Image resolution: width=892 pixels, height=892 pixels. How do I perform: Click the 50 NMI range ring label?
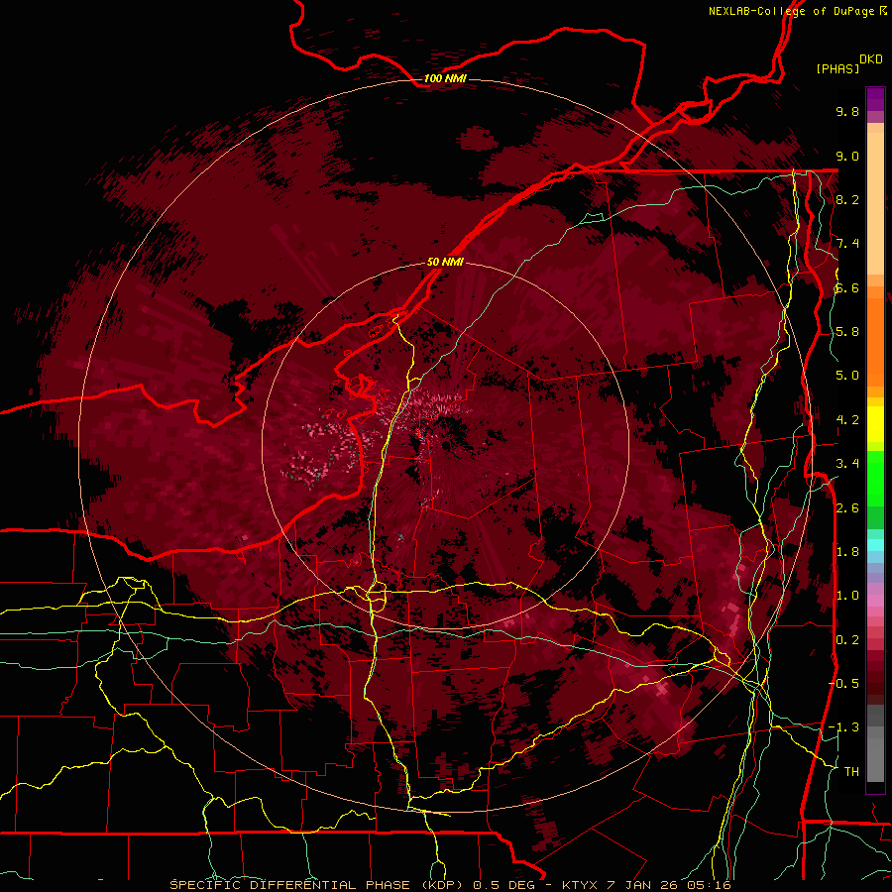[445, 262]
